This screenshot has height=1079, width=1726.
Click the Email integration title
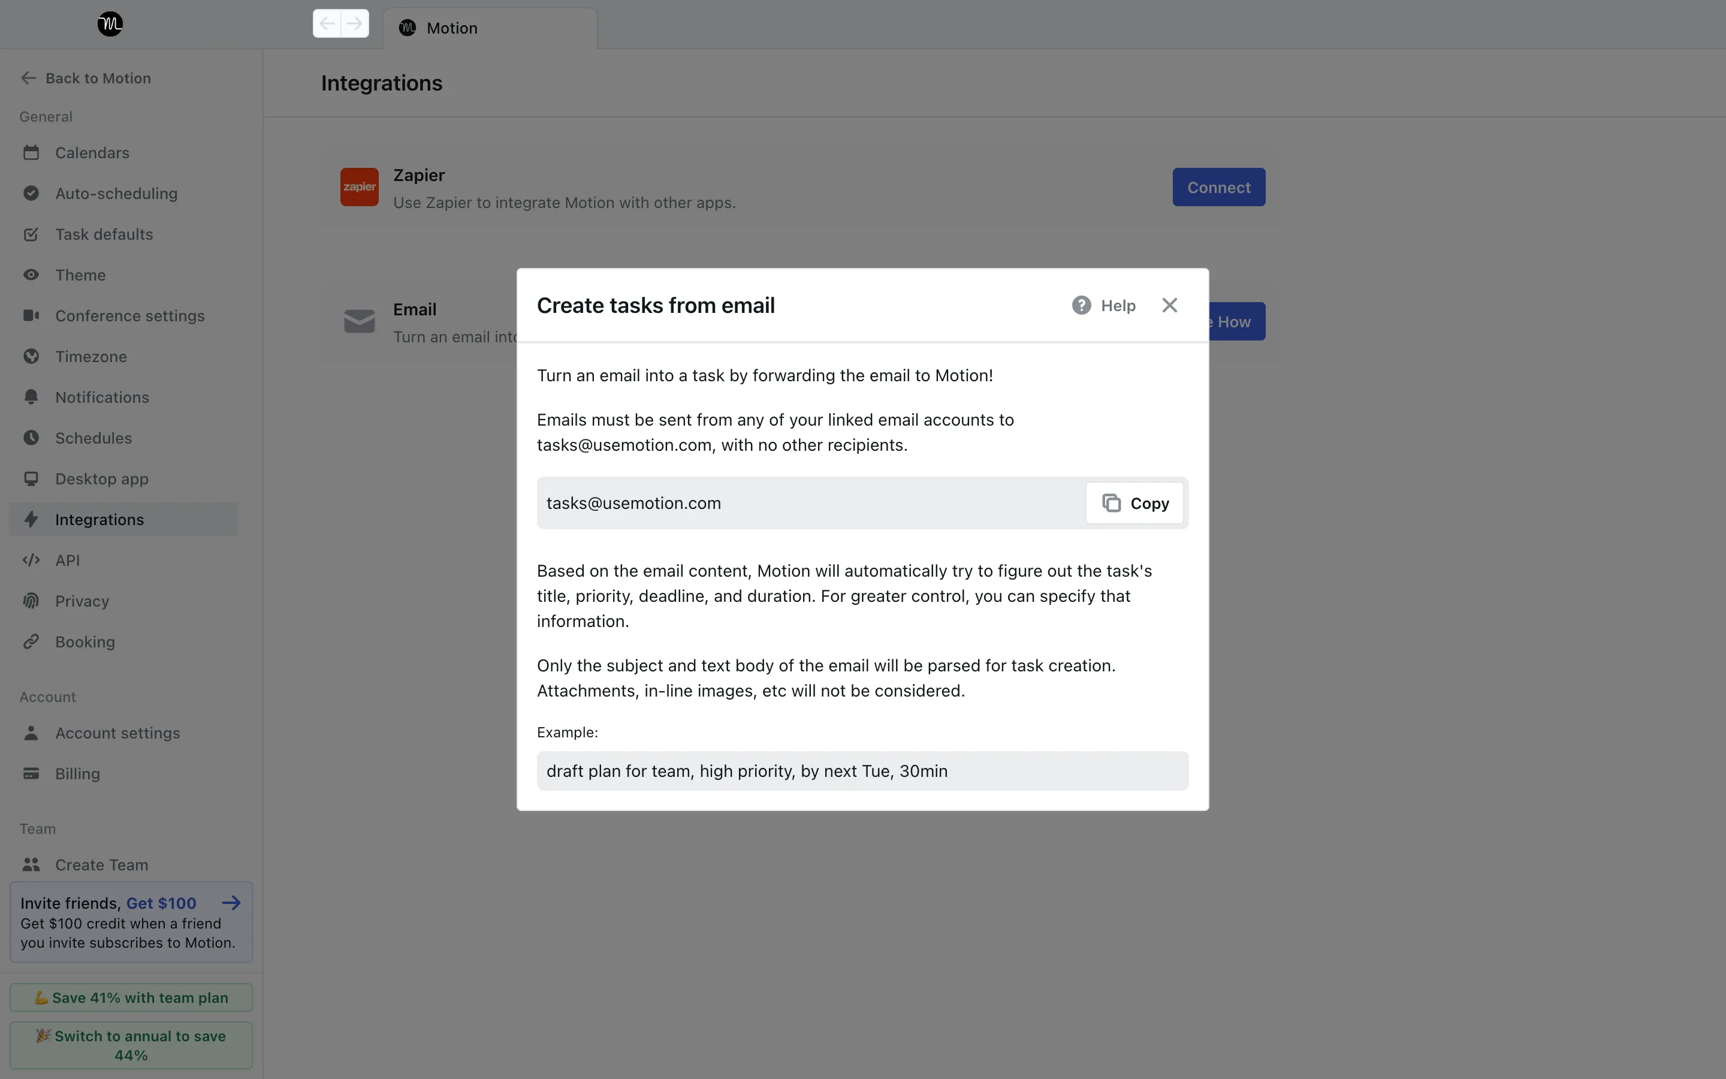click(414, 309)
